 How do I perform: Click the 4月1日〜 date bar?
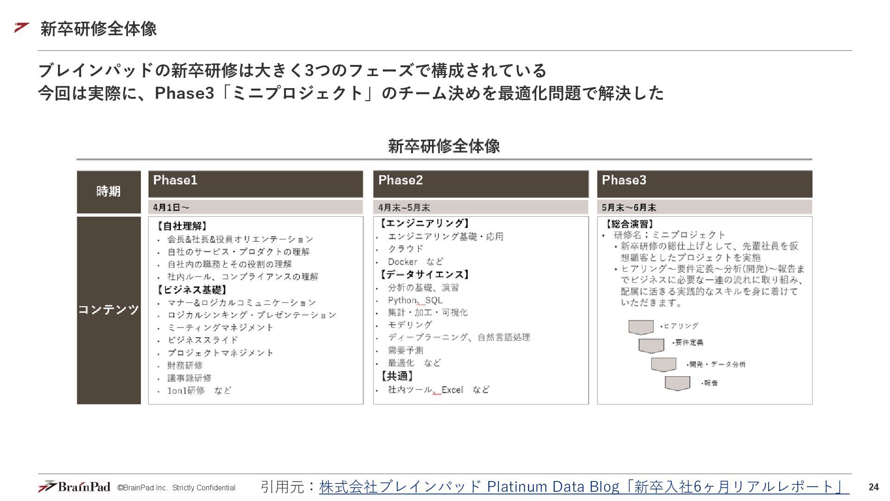(x=255, y=207)
